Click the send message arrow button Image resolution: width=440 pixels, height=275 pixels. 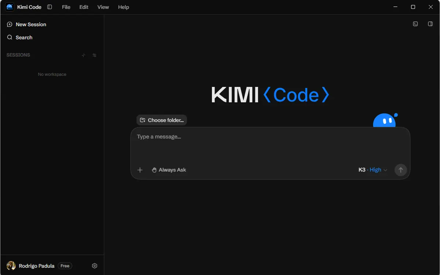tap(401, 170)
